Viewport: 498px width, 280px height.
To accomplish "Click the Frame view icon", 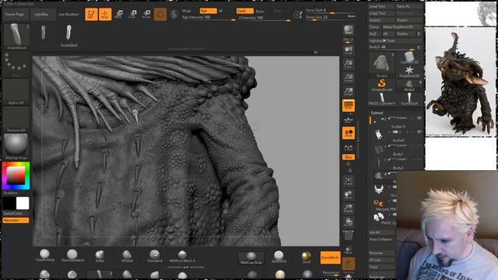I will coord(349,181).
